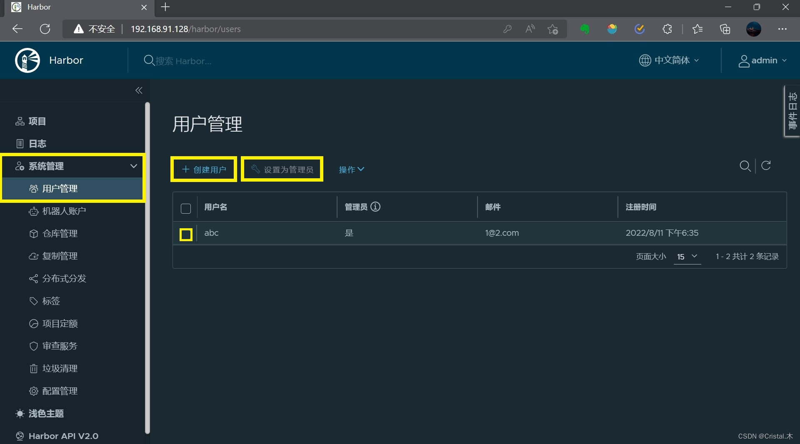Open the browser favorites list icon

pyautogui.click(x=697, y=29)
